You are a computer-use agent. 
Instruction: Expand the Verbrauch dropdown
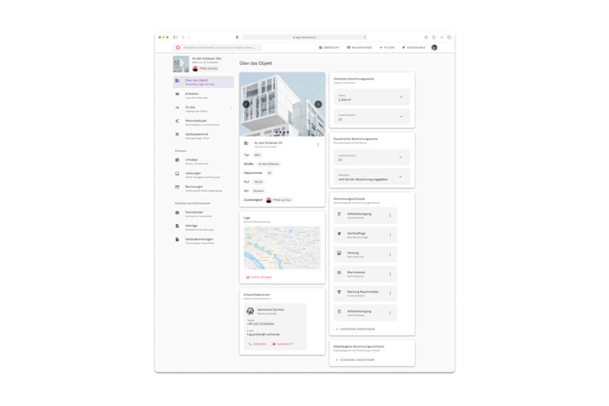tap(372, 177)
